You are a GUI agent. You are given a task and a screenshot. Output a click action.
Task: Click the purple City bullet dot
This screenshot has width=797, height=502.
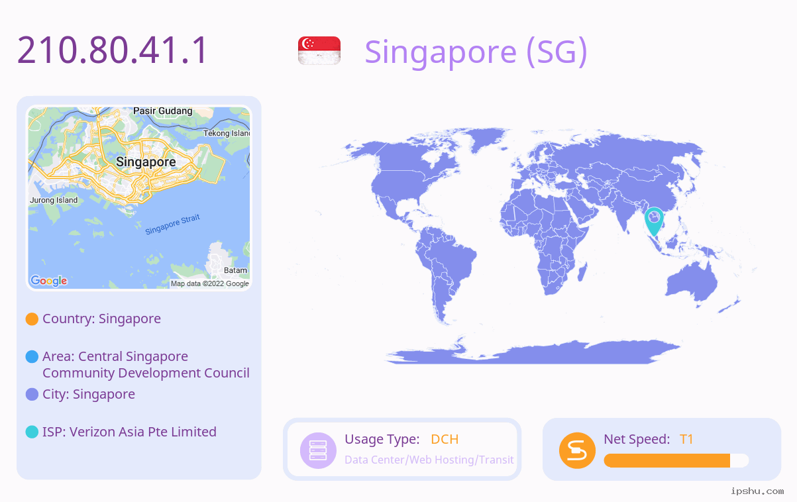pyautogui.click(x=32, y=395)
